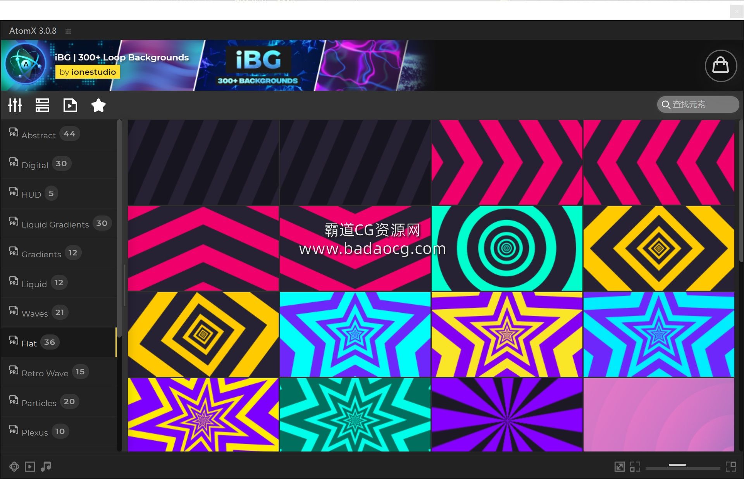
Task: Click the thumbnail grid vertical scrollbar
Action: pos(741,191)
